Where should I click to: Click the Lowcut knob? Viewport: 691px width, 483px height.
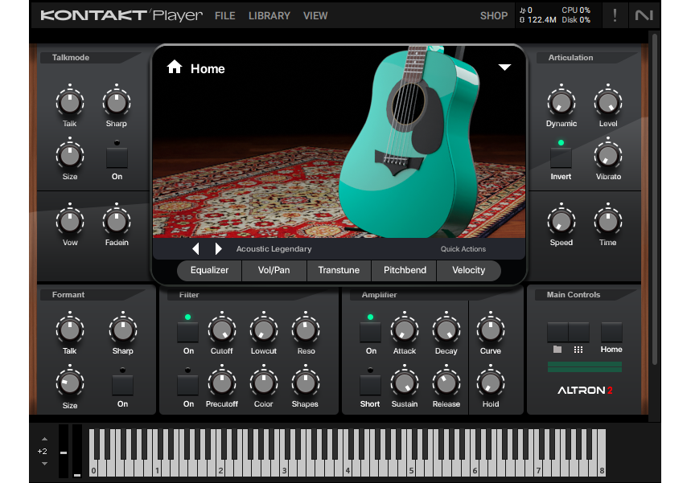click(x=264, y=330)
